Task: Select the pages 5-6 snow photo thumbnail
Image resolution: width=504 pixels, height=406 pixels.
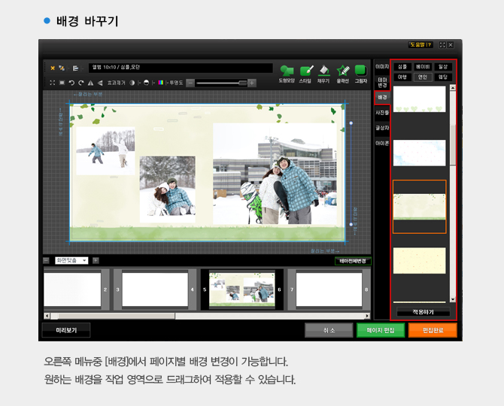Action: point(242,289)
